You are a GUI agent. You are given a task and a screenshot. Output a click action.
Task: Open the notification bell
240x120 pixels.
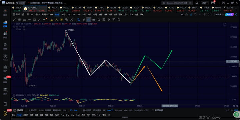197,3
